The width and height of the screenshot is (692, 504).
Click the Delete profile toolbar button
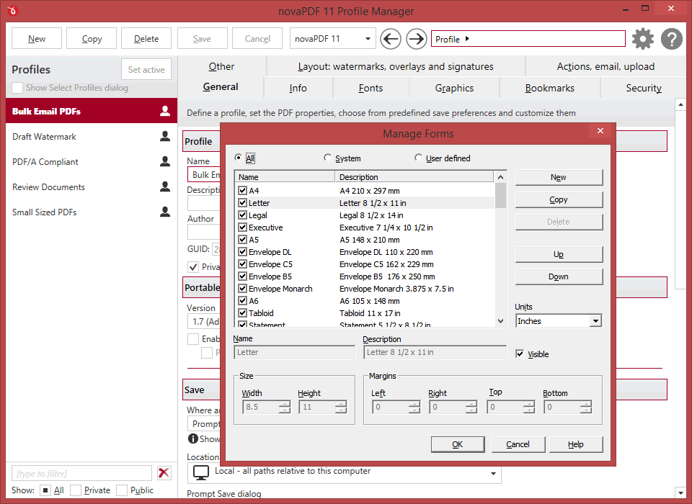click(146, 39)
